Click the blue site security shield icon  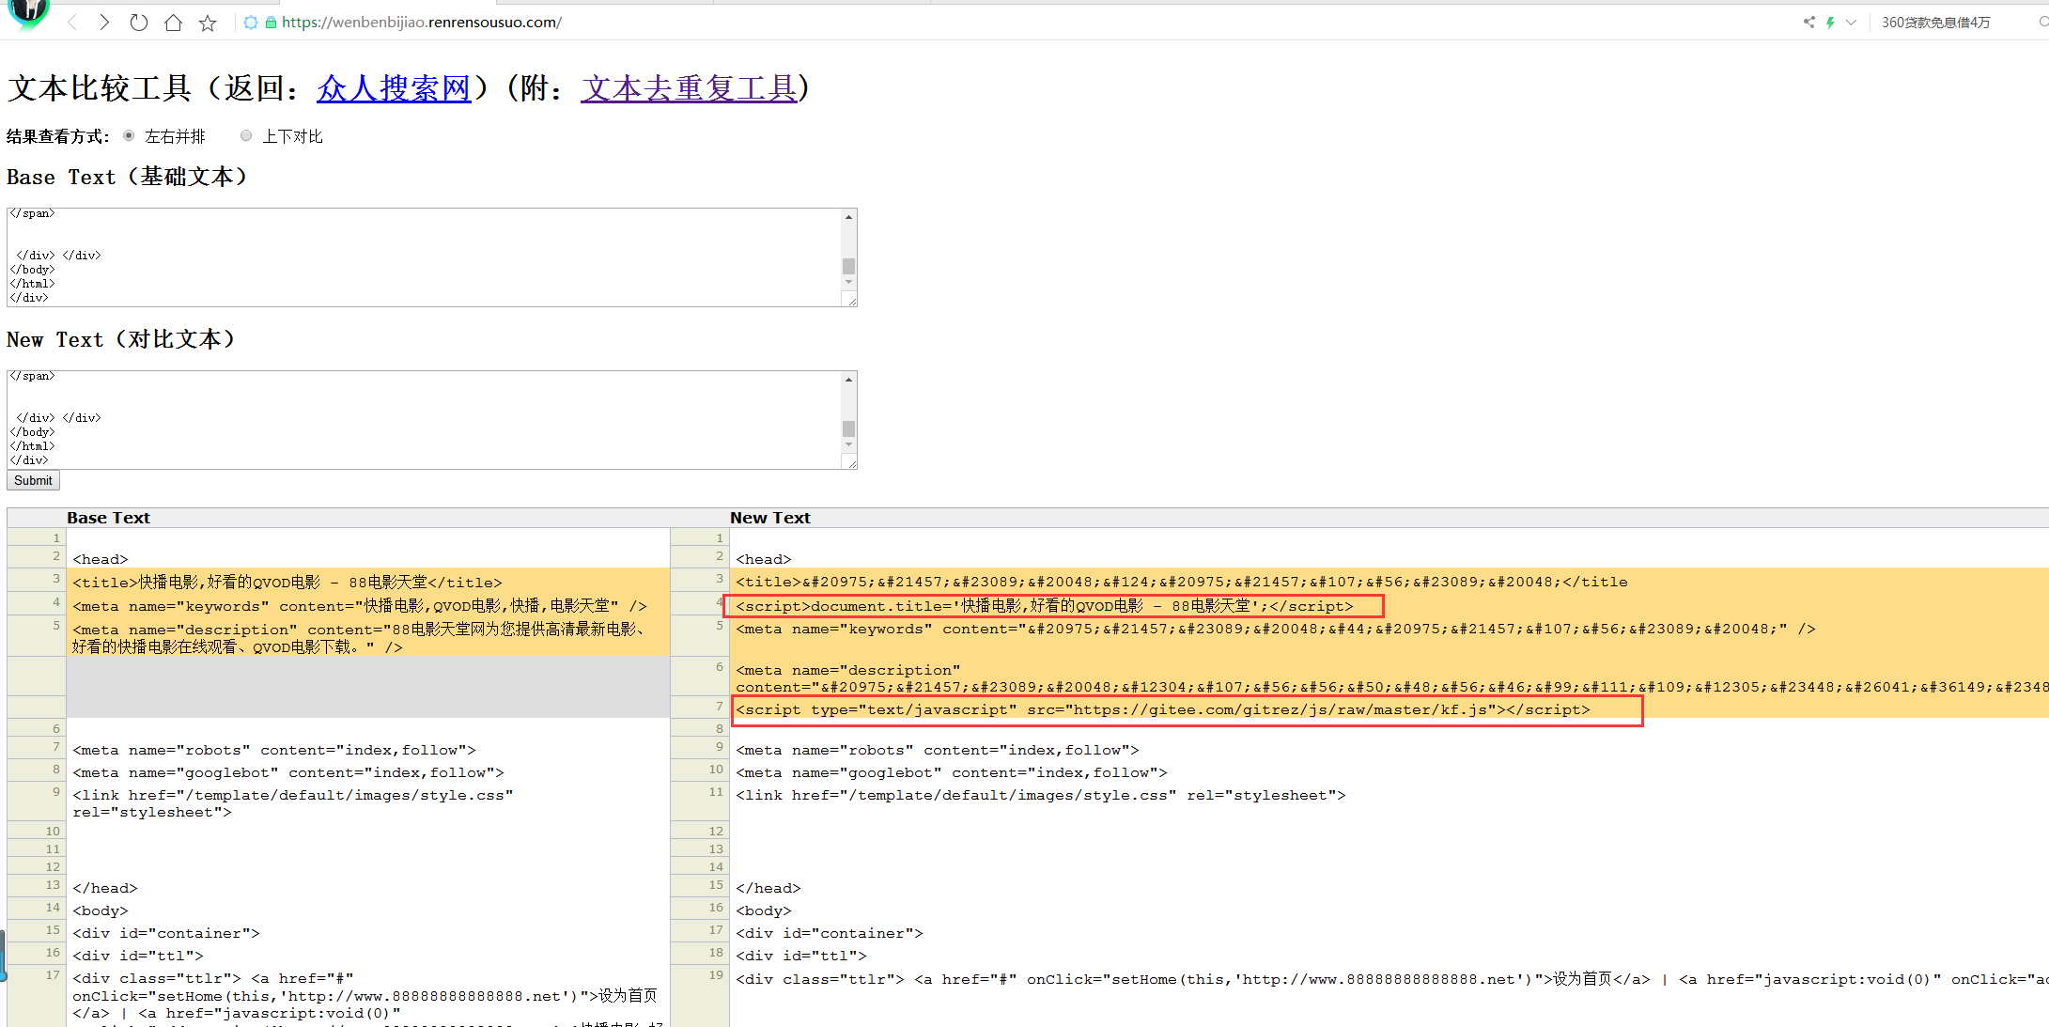point(251,23)
